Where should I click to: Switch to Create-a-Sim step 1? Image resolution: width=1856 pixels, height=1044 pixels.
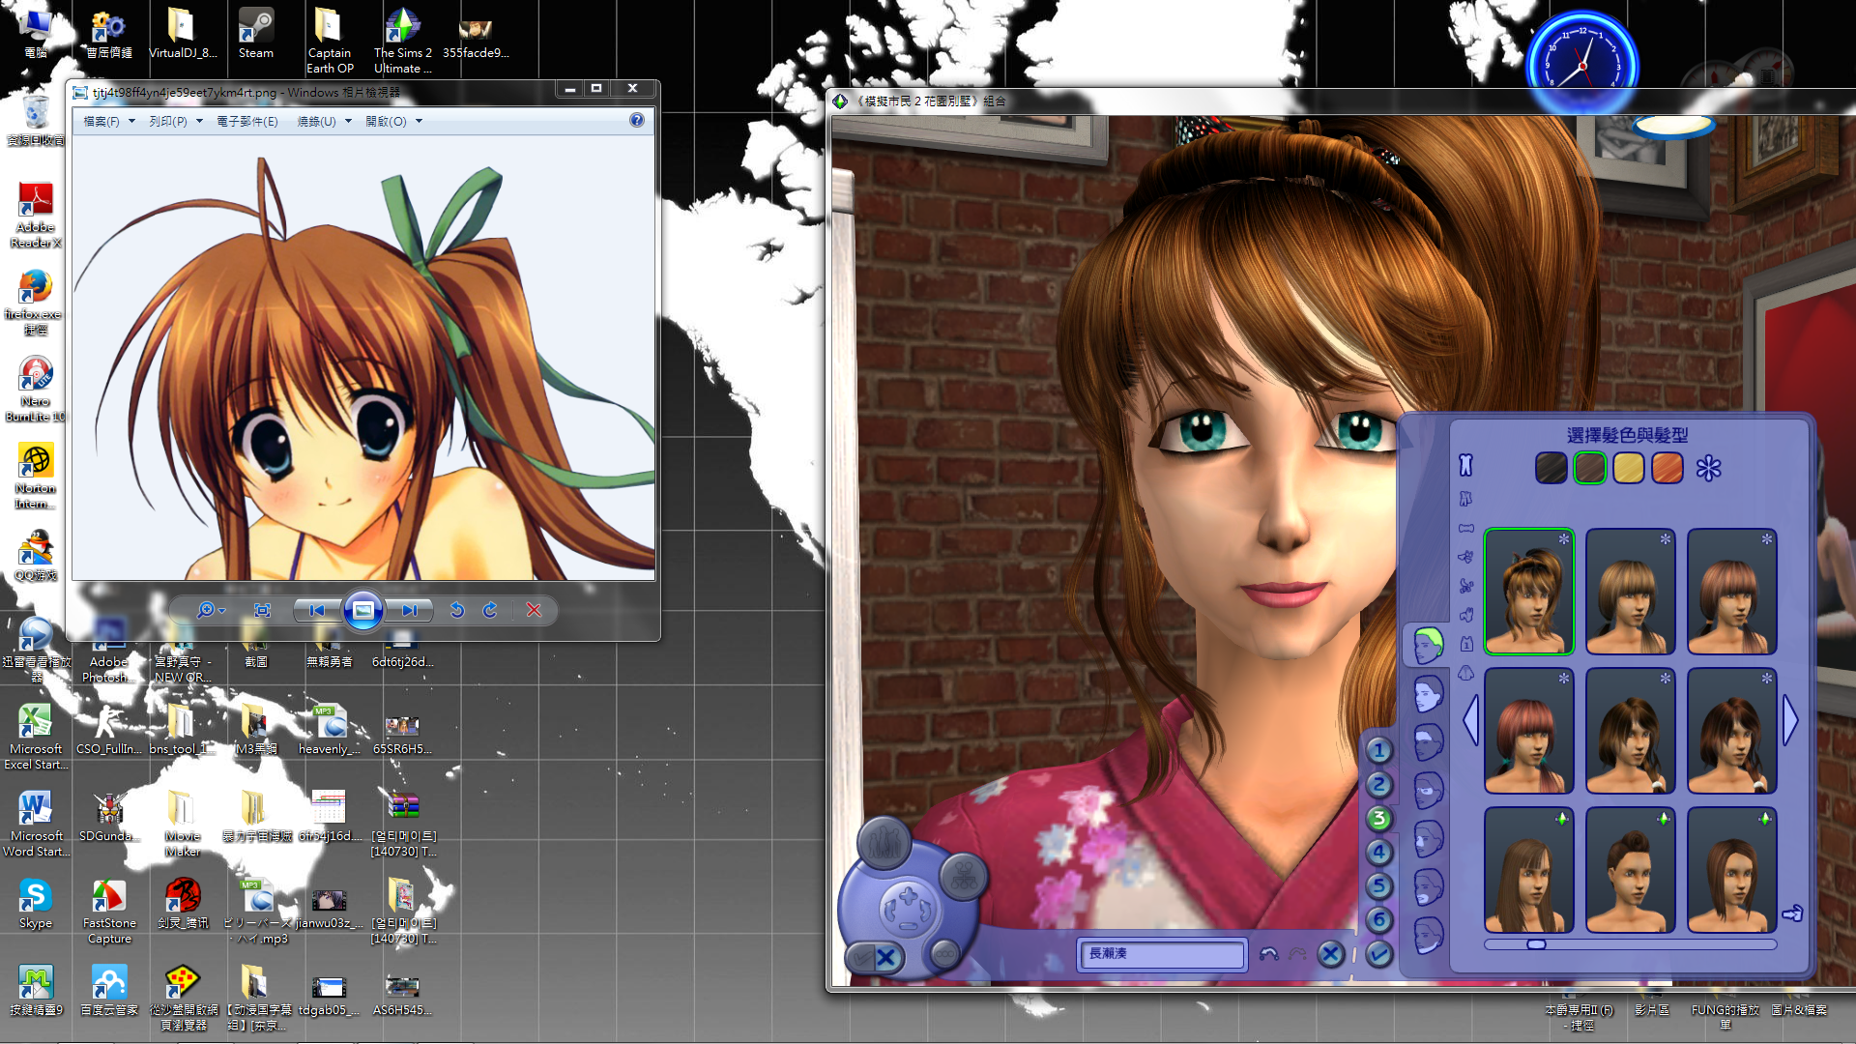(1379, 750)
